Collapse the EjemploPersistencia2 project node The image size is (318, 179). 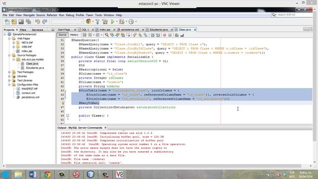click(5, 34)
